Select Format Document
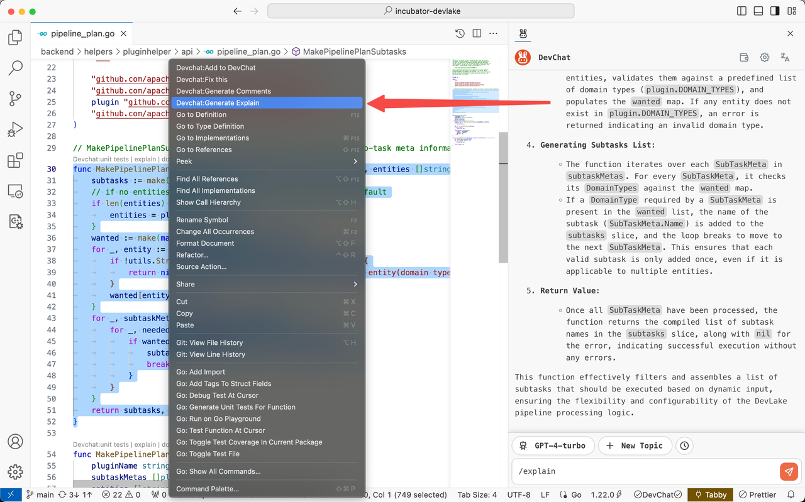Viewport: 805px width, 502px height. click(x=267, y=243)
